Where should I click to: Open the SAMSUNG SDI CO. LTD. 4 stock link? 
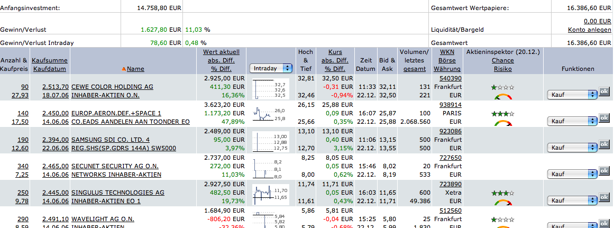click(111, 140)
